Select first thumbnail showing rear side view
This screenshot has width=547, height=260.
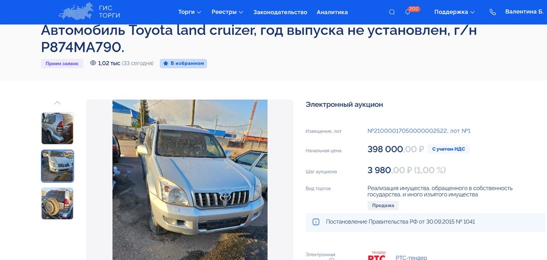click(57, 128)
